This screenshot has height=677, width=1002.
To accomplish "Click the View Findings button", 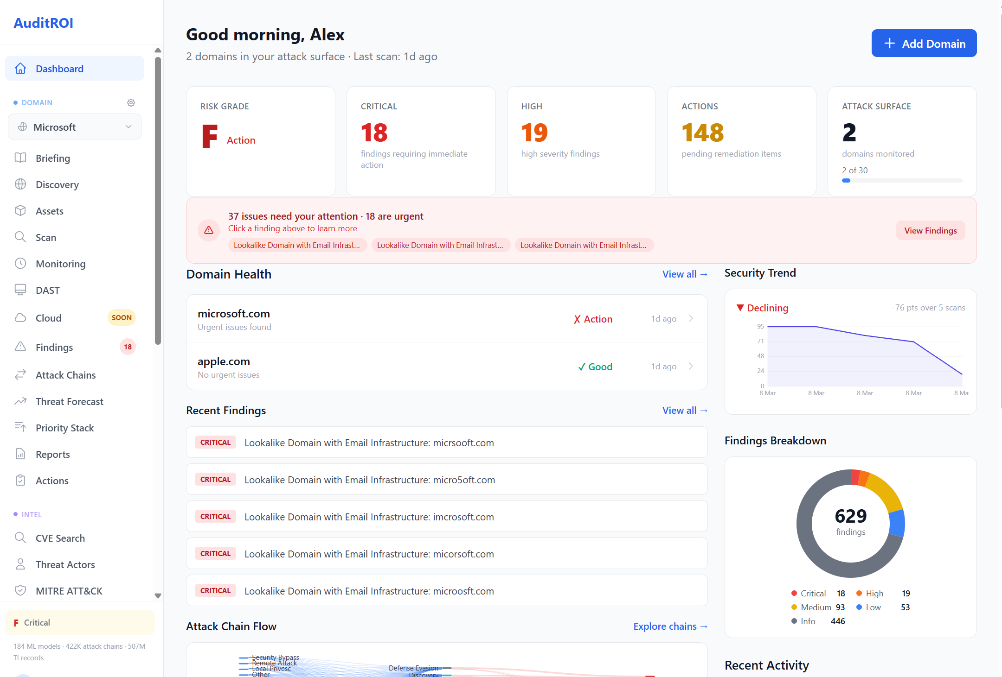I will 930,230.
